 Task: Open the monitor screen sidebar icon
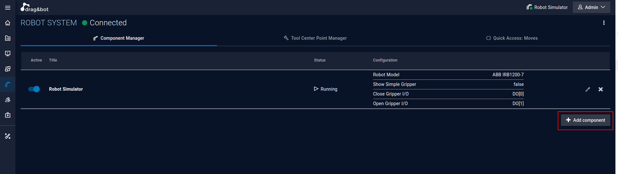[x=8, y=54]
